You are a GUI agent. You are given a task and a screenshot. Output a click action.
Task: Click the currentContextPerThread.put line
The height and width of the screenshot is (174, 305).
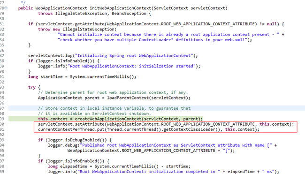[x=149, y=129]
